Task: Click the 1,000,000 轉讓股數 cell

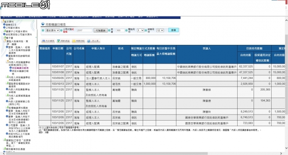Action: tap(149, 84)
